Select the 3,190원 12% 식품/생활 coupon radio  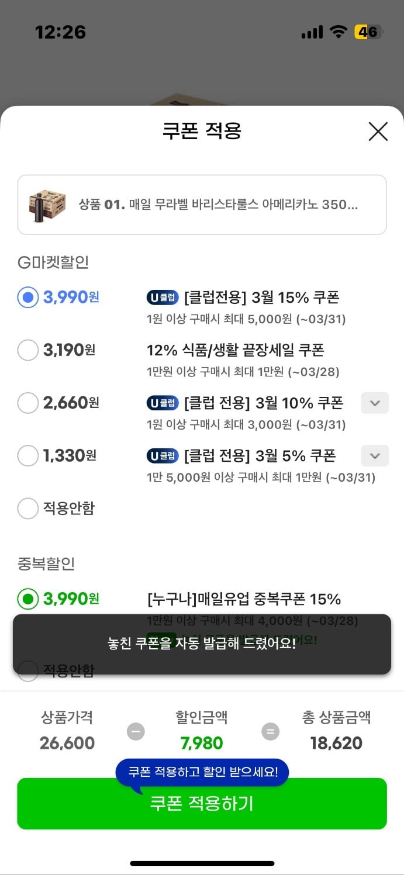pyautogui.click(x=27, y=350)
